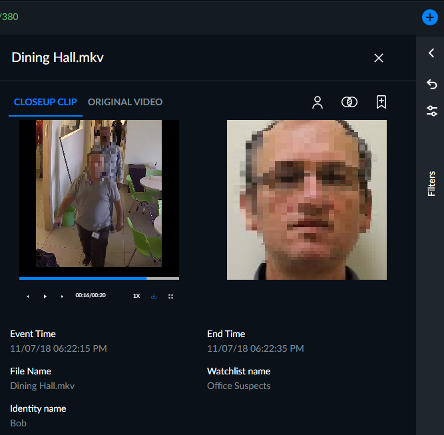The height and width of the screenshot is (435, 444).
Task: Click the overlapping circles compare icon
Action: click(349, 102)
